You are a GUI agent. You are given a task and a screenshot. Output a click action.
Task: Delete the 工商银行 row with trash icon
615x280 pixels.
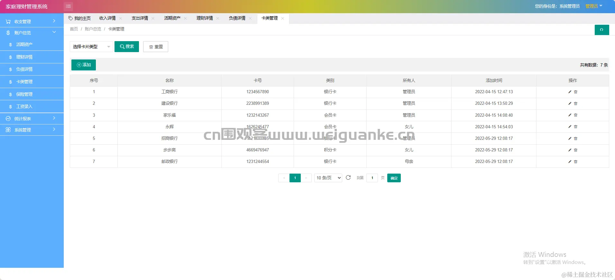point(576,92)
